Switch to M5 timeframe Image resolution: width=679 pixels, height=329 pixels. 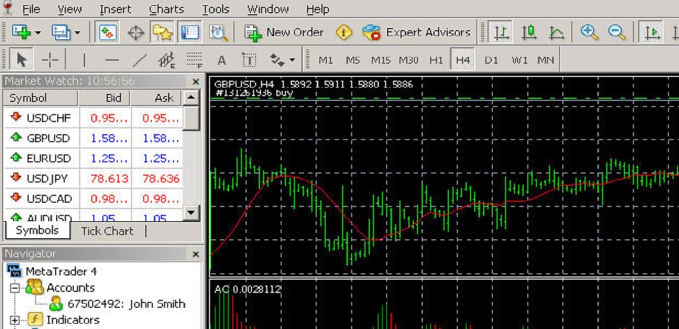(353, 60)
